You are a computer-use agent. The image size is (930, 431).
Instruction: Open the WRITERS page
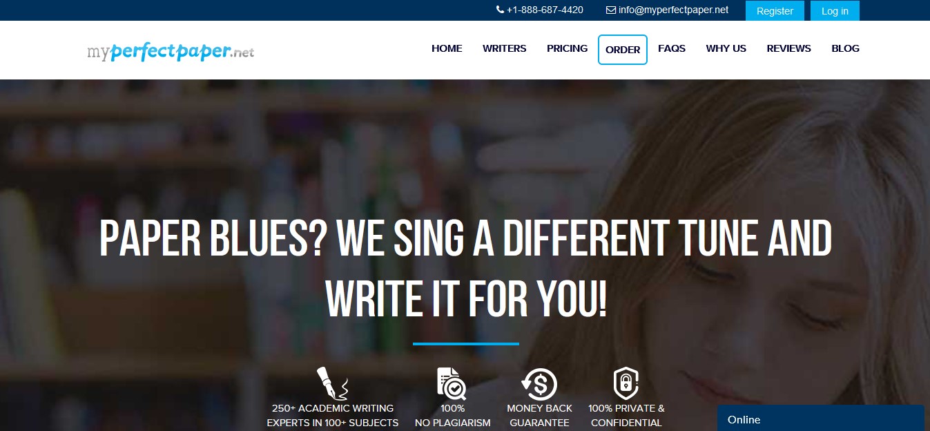click(x=504, y=48)
